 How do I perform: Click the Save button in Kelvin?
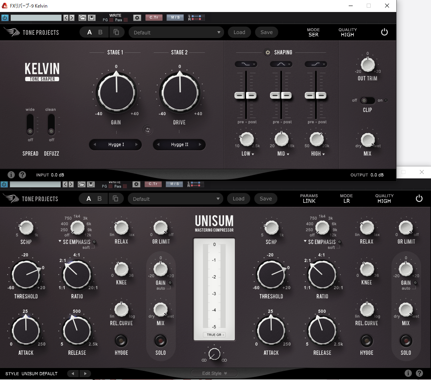(x=266, y=32)
